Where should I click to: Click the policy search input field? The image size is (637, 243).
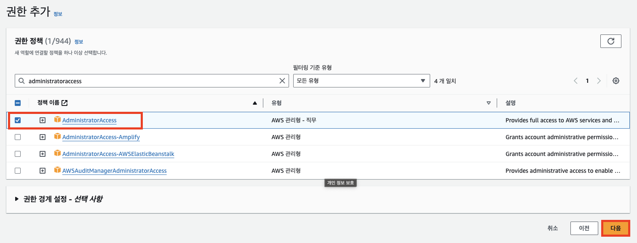pyautogui.click(x=152, y=81)
